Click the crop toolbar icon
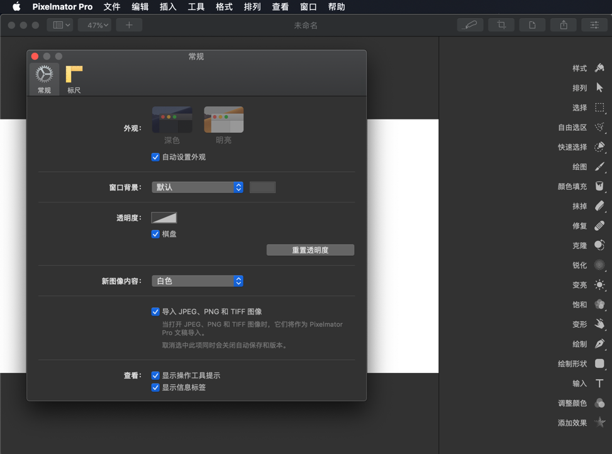 [x=501, y=25]
